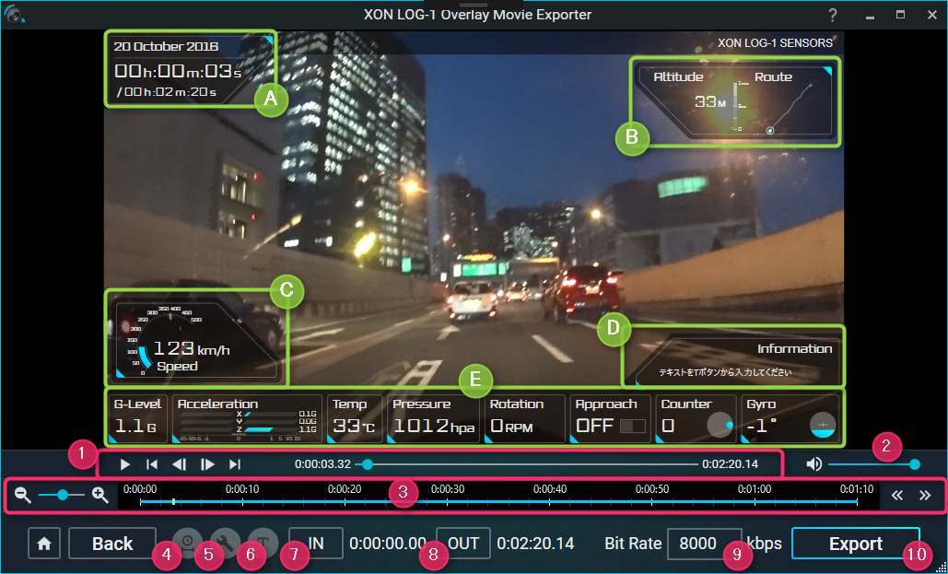This screenshot has width=948, height=574.
Task: Click the Rotation "0 RPM" readout
Action: click(x=511, y=426)
